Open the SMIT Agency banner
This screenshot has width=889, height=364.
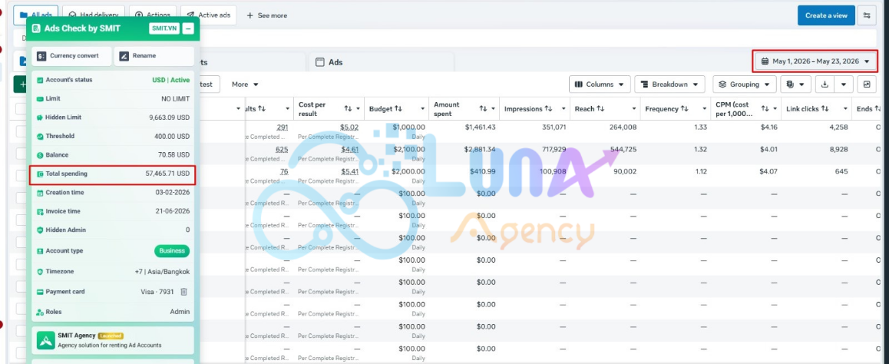(x=113, y=340)
